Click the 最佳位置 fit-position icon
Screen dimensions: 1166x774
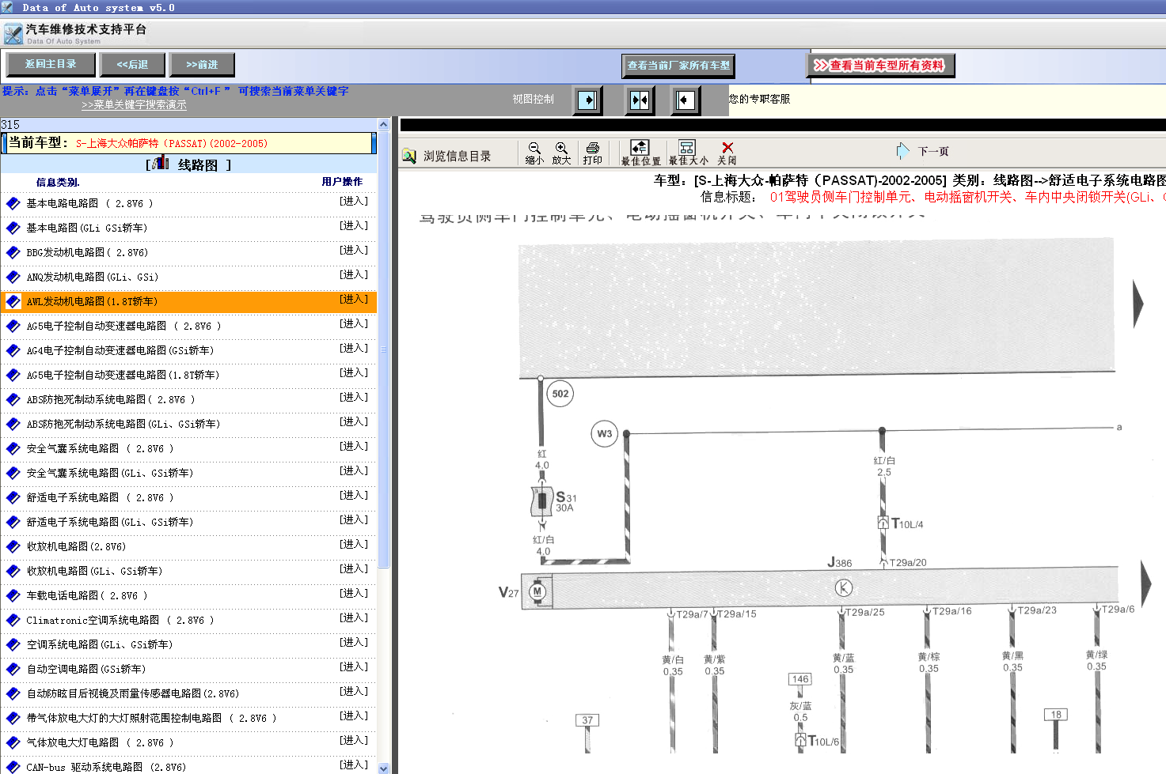coord(640,147)
